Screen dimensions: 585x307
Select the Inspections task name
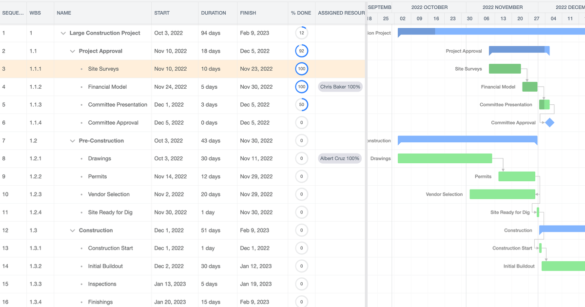[x=102, y=284]
